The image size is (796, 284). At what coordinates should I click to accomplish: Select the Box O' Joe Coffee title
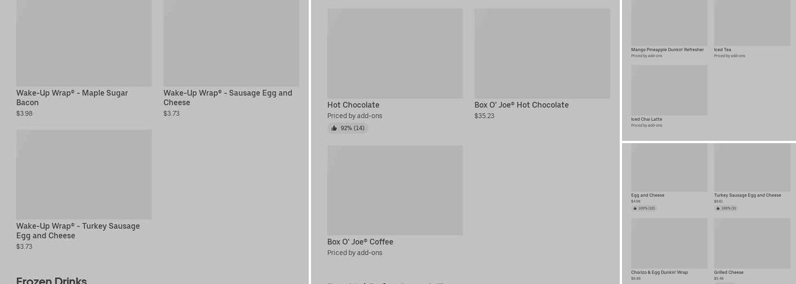[360, 242]
